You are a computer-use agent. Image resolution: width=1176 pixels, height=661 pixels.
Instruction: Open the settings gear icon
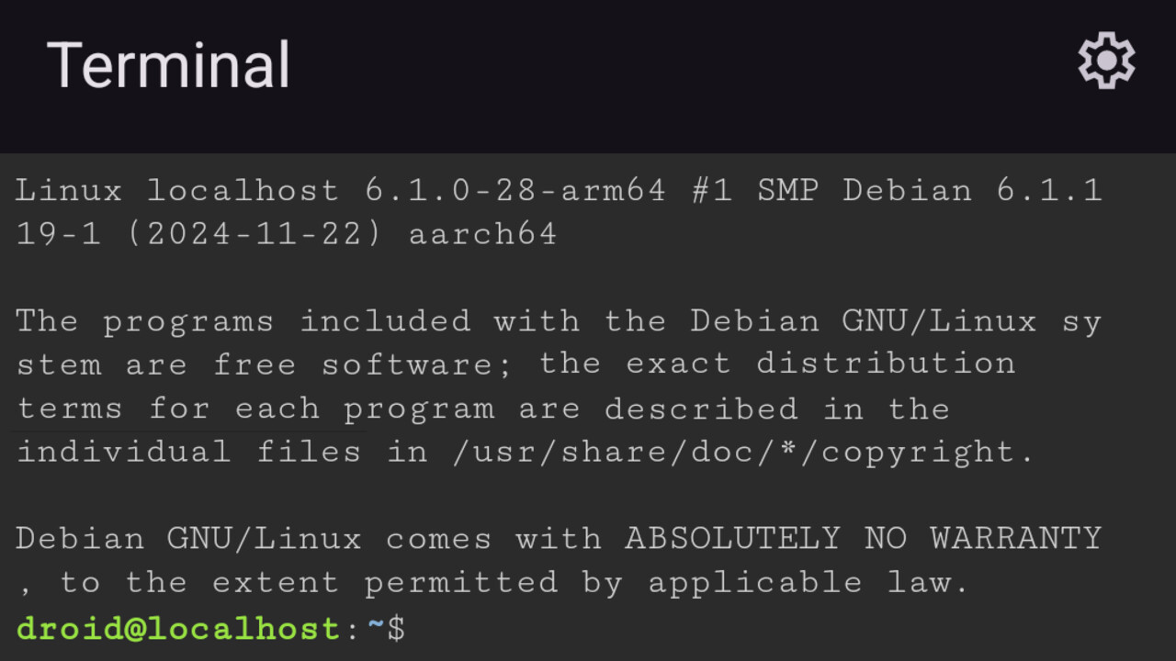click(1106, 61)
